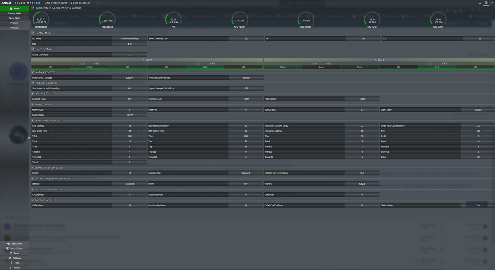The width and height of the screenshot is (495, 270).
Task: Click Memory Clock value 1.800
Action: click(246, 99)
